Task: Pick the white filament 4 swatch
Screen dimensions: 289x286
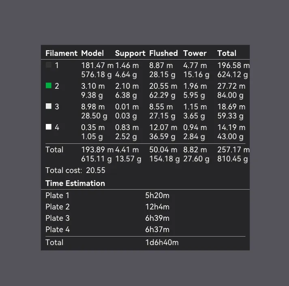Action: pyautogui.click(x=49, y=127)
